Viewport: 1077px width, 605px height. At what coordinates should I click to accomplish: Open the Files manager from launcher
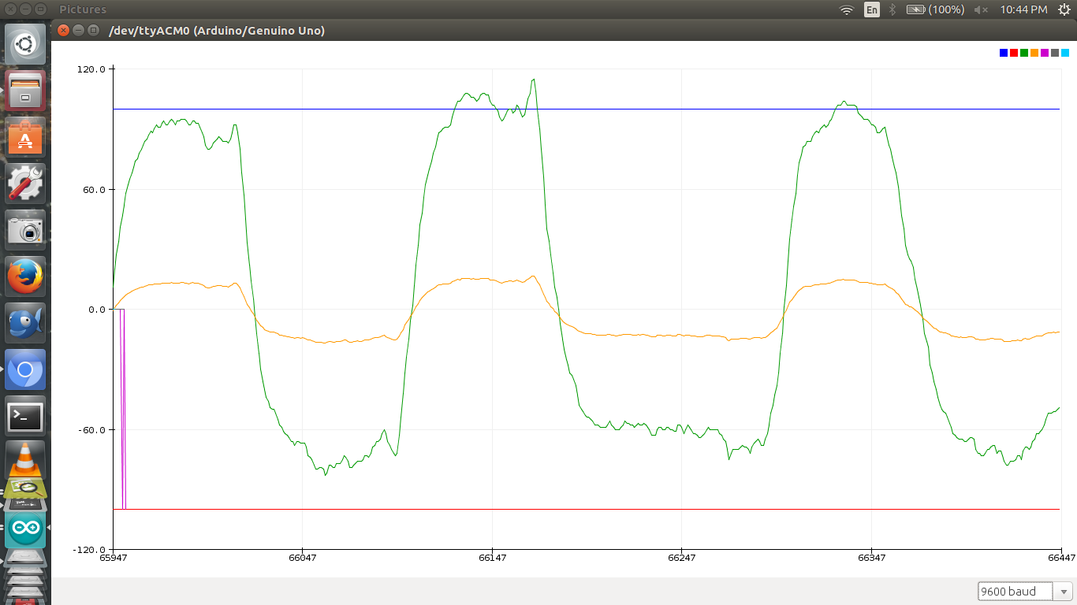[x=25, y=91]
